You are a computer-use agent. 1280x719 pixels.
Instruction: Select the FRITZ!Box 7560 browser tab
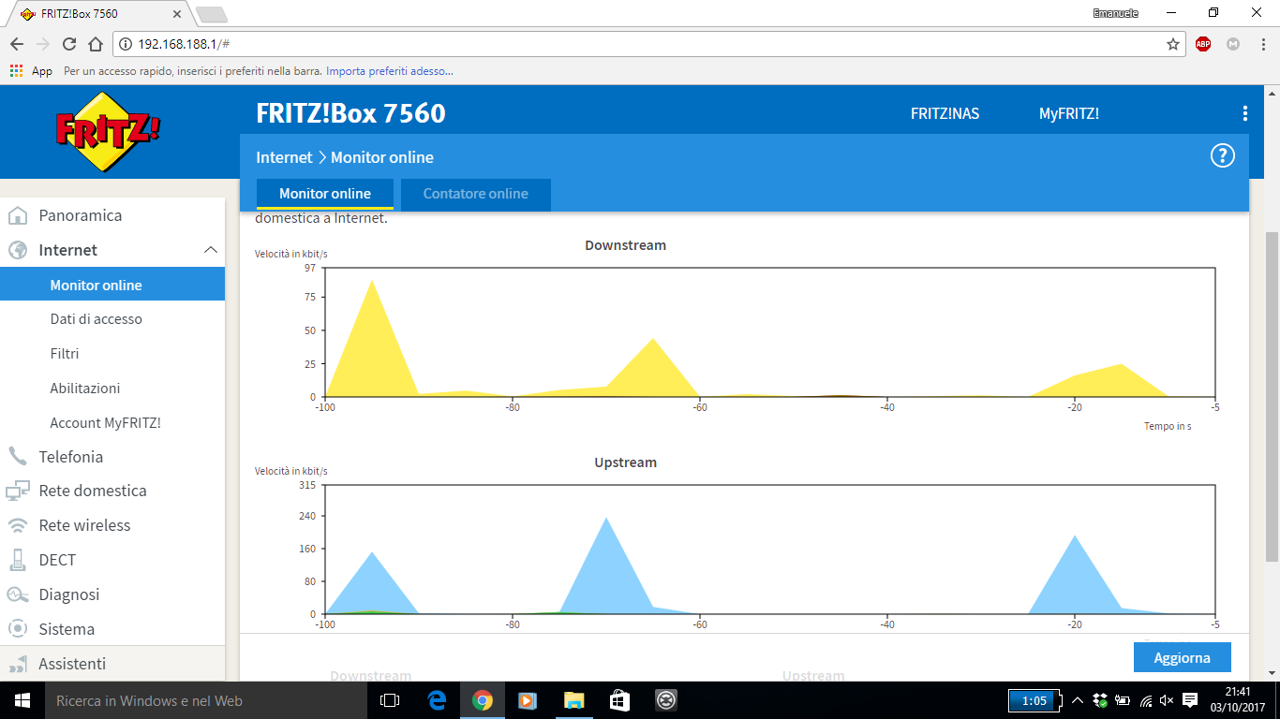point(103,14)
